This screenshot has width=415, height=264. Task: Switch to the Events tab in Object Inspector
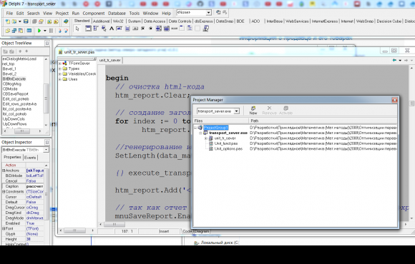click(x=30, y=158)
